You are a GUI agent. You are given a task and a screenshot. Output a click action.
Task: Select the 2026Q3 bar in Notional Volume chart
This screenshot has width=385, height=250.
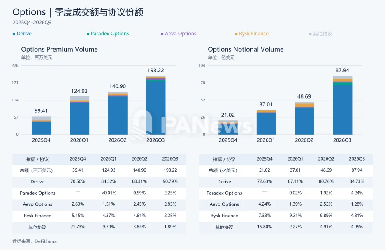point(342,105)
